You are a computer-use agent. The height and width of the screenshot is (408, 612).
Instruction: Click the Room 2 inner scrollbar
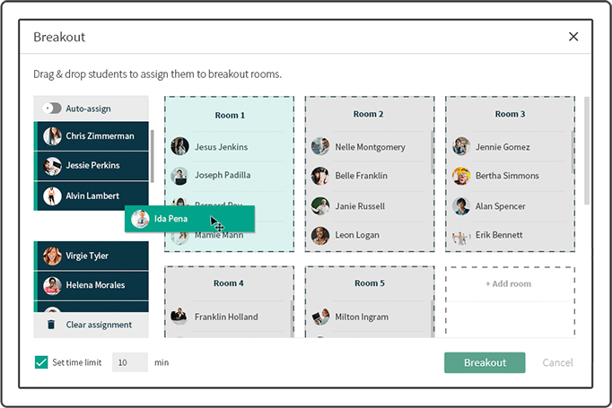[432, 152]
